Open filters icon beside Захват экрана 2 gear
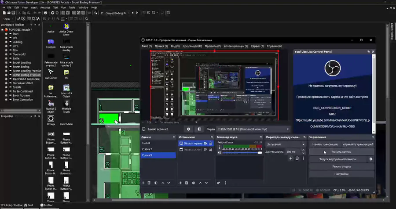This screenshot has width=396, height=209. coord(199,129)
